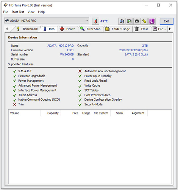Viewport: 178px width, 190px height.
Task: Click the firmware version value EB01
Action: (70, 50)
